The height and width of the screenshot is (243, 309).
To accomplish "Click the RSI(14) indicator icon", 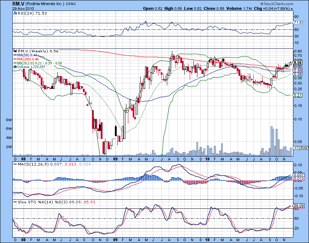I will point(15,13).
